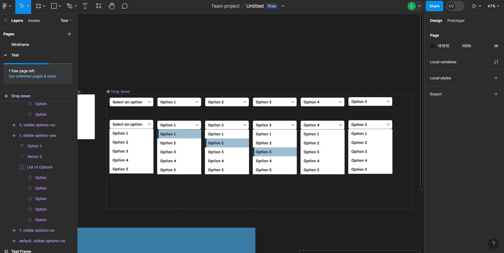Image resolution: width=504 pixels, height=253 pixels.
Task: Select the Move tool
Action: pos(22,6)
